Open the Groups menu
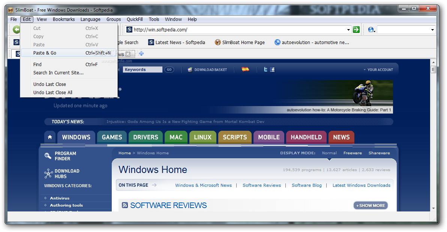 tap(114, 19)
